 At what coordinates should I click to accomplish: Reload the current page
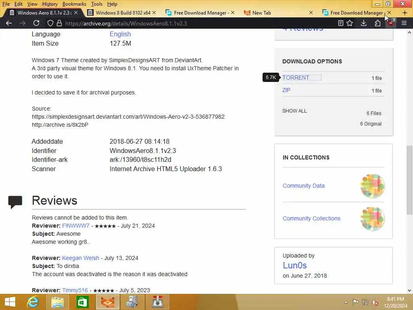pyautogui.click(x=36, y=23)
